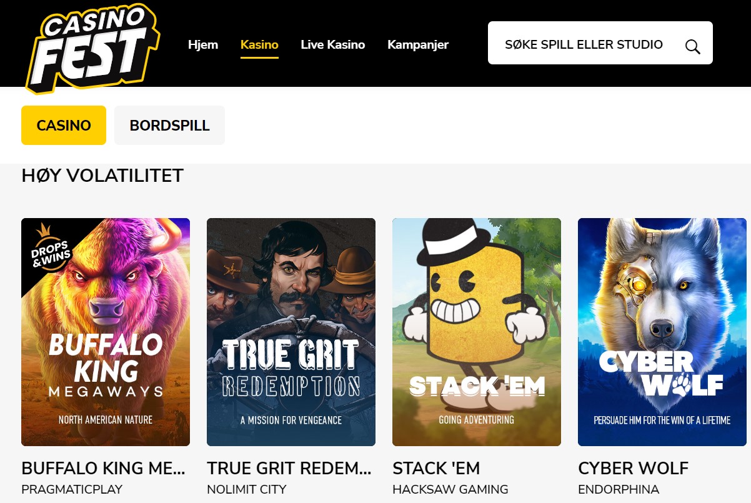The width and height of the screenshot is (751, 503).
Task: Switch to the BORDSPILL category tab
Action: point(169,125)
